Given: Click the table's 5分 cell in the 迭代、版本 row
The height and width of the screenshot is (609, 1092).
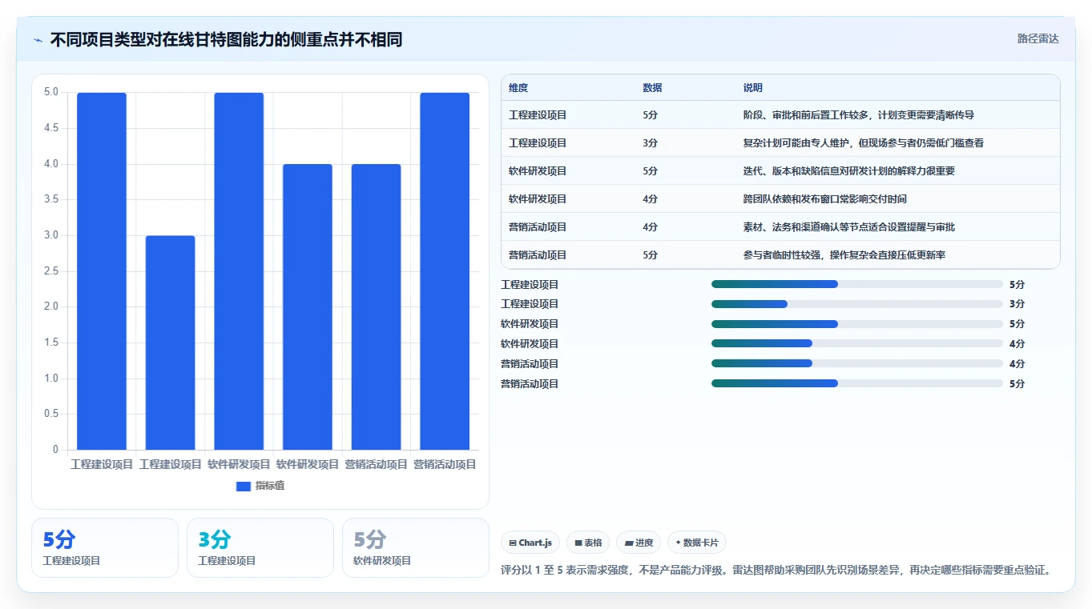Looking at the screenshot, I should pos(650,171).
